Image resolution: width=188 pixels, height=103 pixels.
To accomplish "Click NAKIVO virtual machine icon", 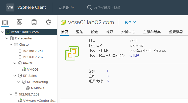I will click(28, 88).
